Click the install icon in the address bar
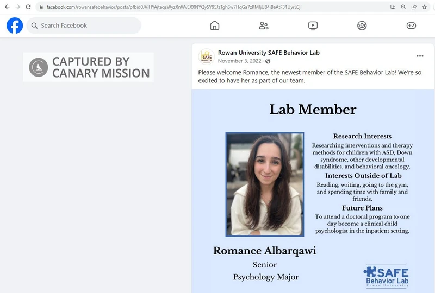The image size is (435, 293). point(393,7)
